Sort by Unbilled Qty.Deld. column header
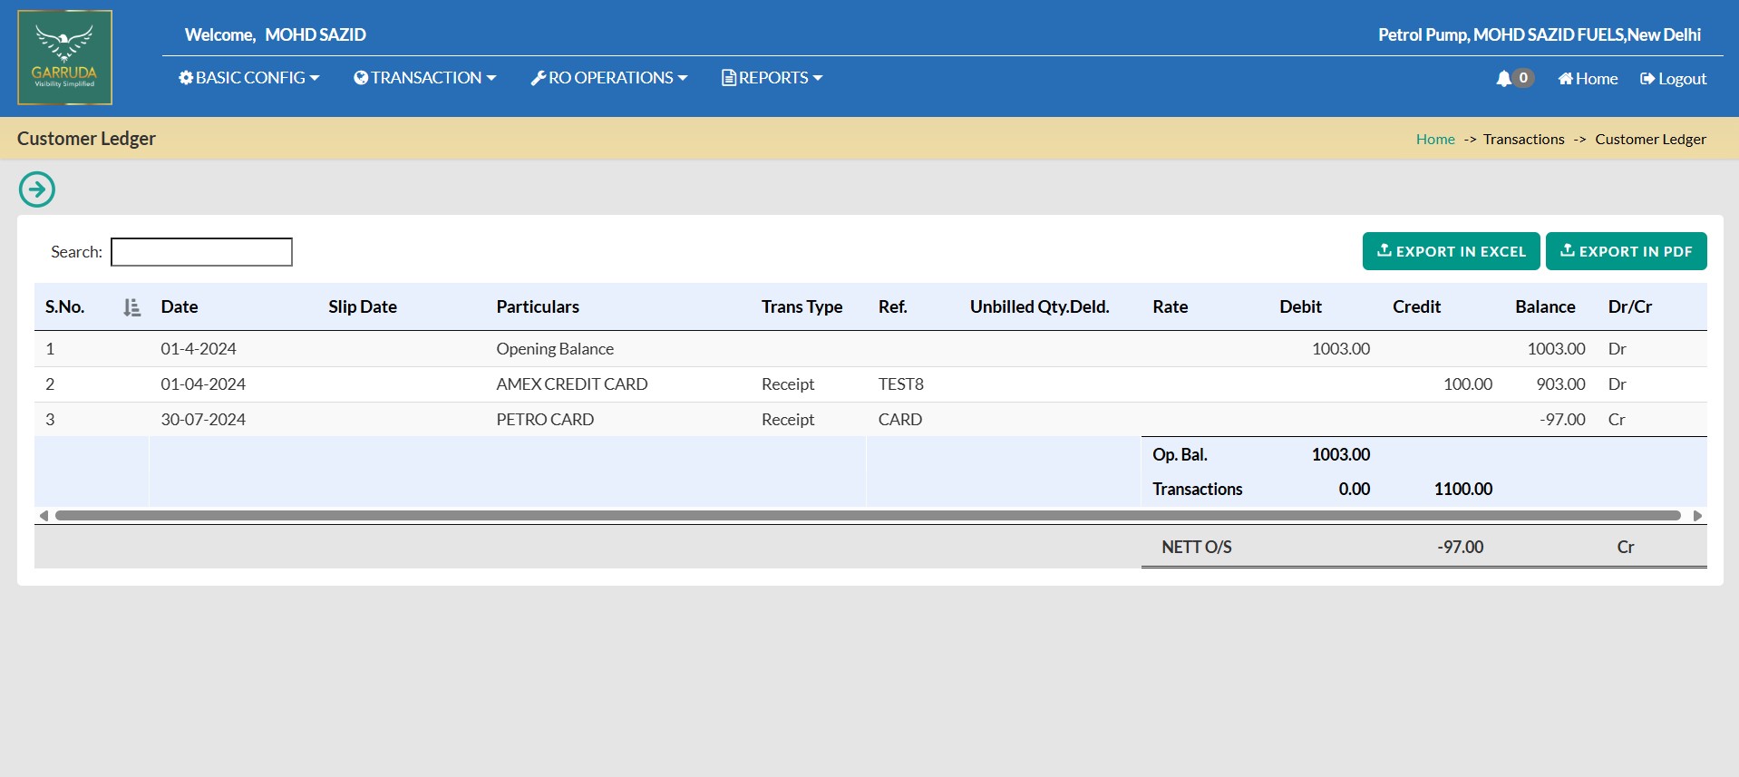The height and width of the screenshot is (777, 1739). [1040, 306]
